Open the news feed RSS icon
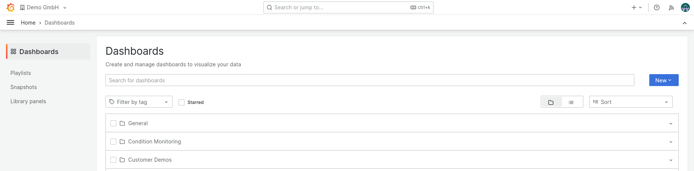Screen dimensions: 694x171 click(x=671, y=7)
